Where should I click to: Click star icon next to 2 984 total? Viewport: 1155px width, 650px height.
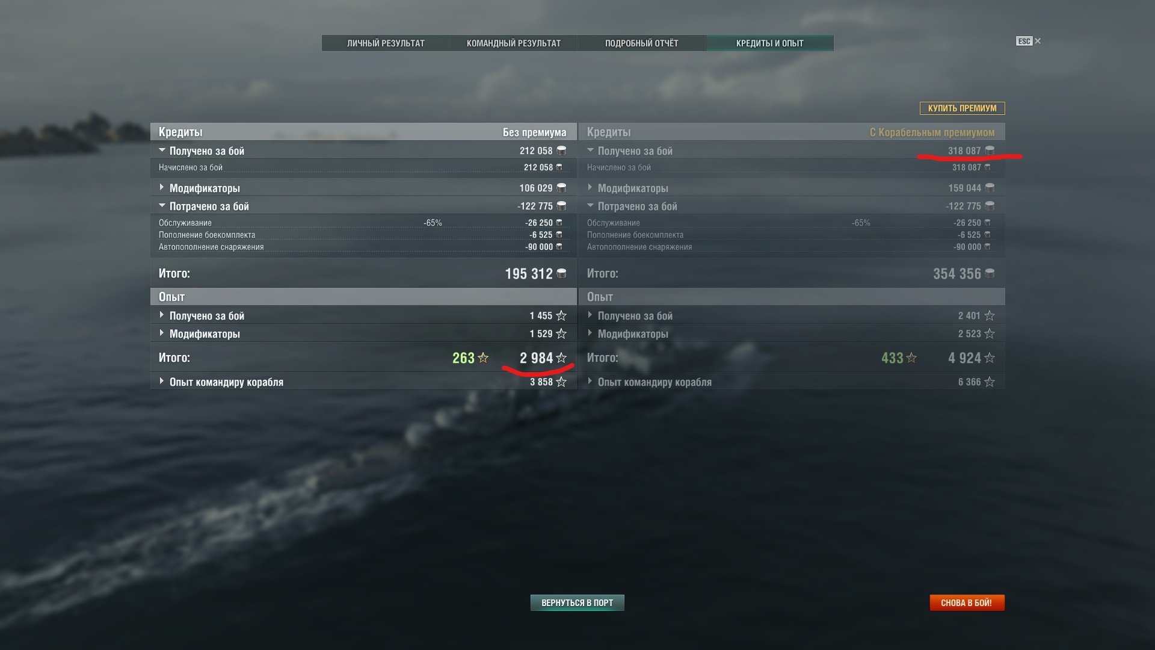coord(561,358)
